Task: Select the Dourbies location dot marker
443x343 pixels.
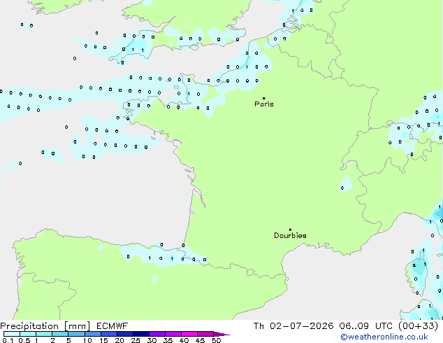Action: coord(290,230)
